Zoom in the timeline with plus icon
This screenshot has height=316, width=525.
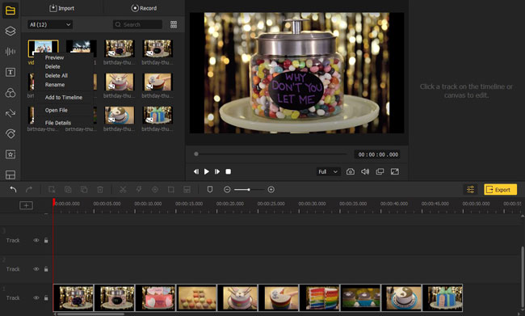[271, 190]
